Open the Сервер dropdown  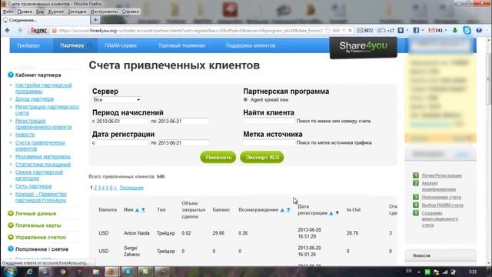(116, 100)
